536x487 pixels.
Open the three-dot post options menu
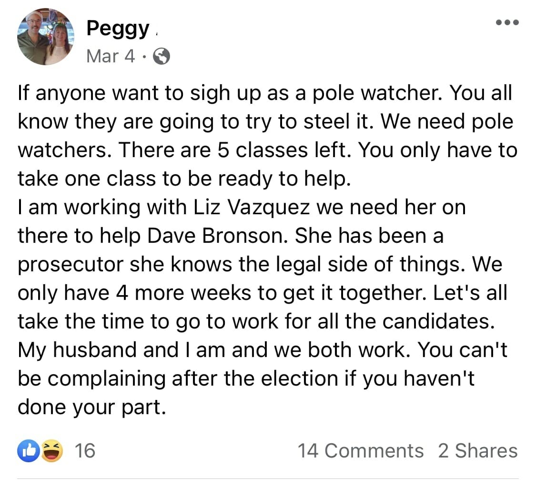[507, 22]
